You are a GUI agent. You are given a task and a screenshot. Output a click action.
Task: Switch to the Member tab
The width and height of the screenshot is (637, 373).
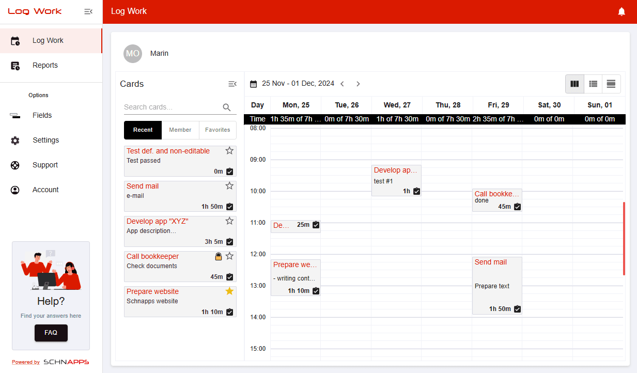click(180, 130)
